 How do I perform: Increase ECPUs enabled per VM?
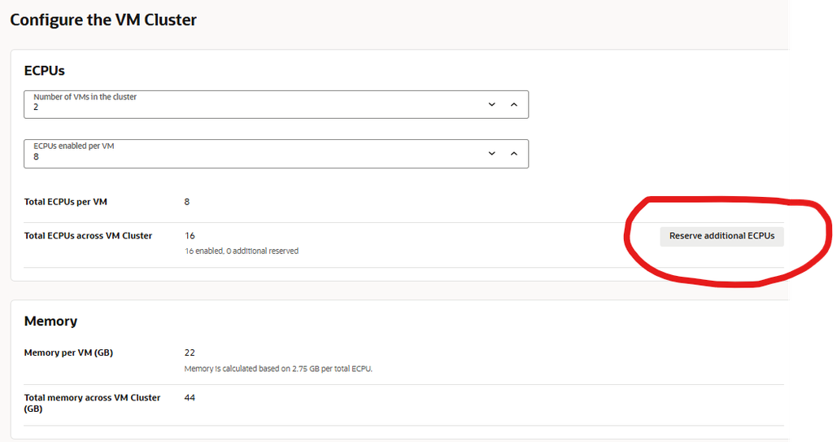tap(514, 154)
